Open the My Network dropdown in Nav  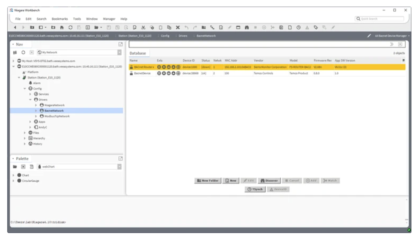point(119,52)
